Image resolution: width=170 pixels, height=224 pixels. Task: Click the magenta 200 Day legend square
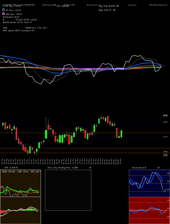[x=3, y=14]
